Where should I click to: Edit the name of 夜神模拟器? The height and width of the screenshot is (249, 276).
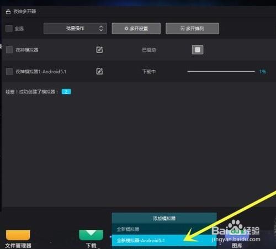(x=99, y=50)
